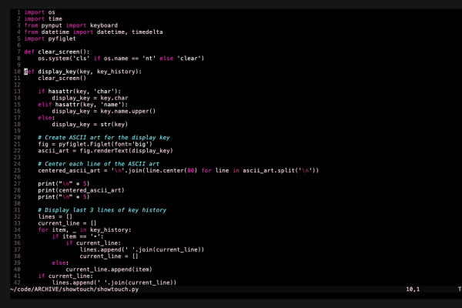Viewport: 462px width, 308px height.
Task: Click 'current_line = []' on line 33
Action: coord(67,223)
